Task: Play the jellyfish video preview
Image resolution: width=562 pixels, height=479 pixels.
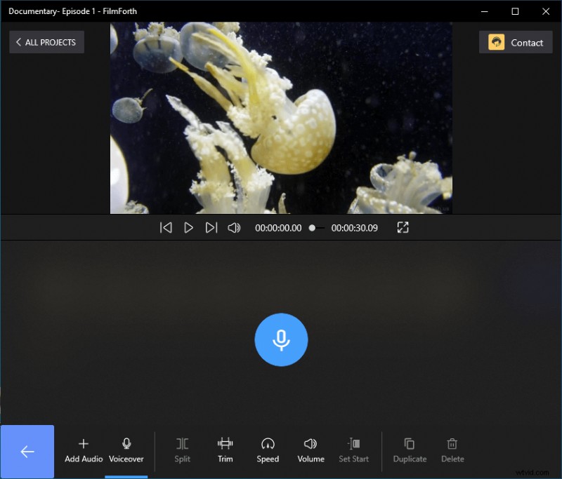Action: [188, 227]
